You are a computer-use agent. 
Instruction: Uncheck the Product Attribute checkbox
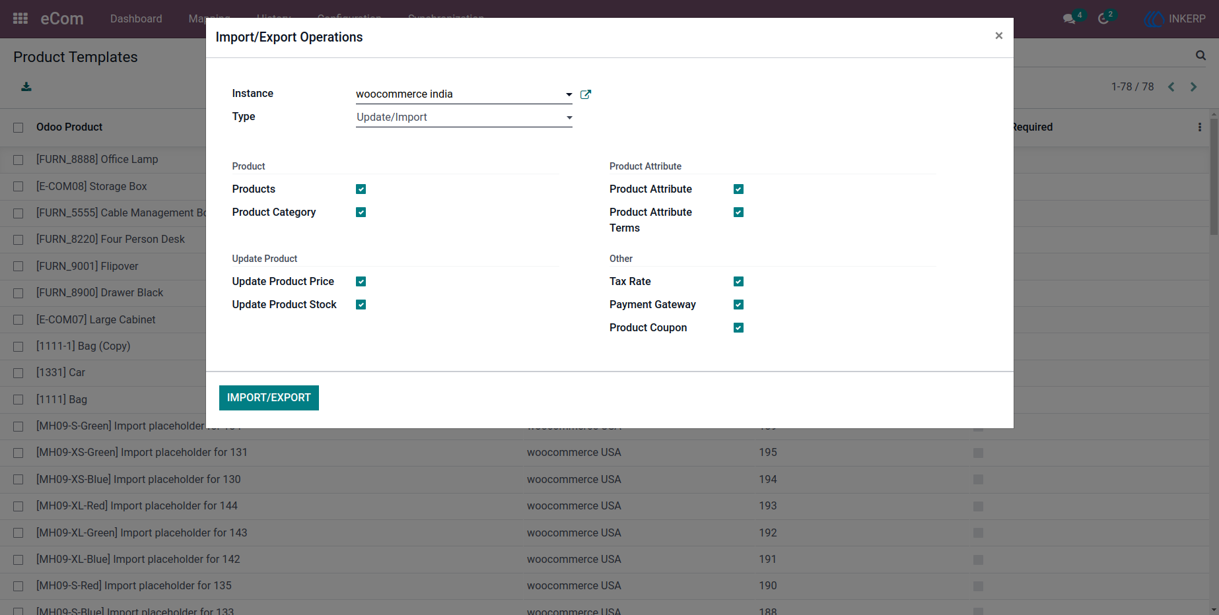point(738,189)
